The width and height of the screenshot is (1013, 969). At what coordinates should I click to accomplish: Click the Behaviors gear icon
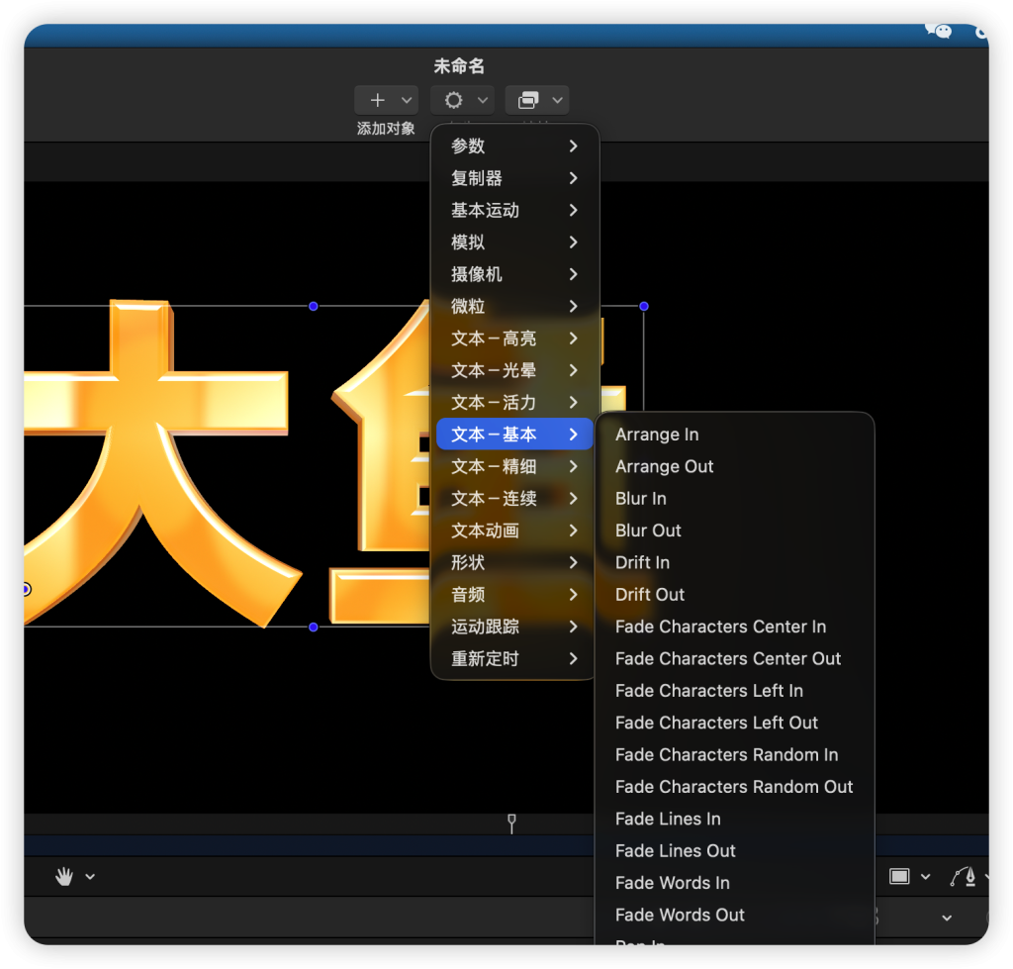click(453, 100)
